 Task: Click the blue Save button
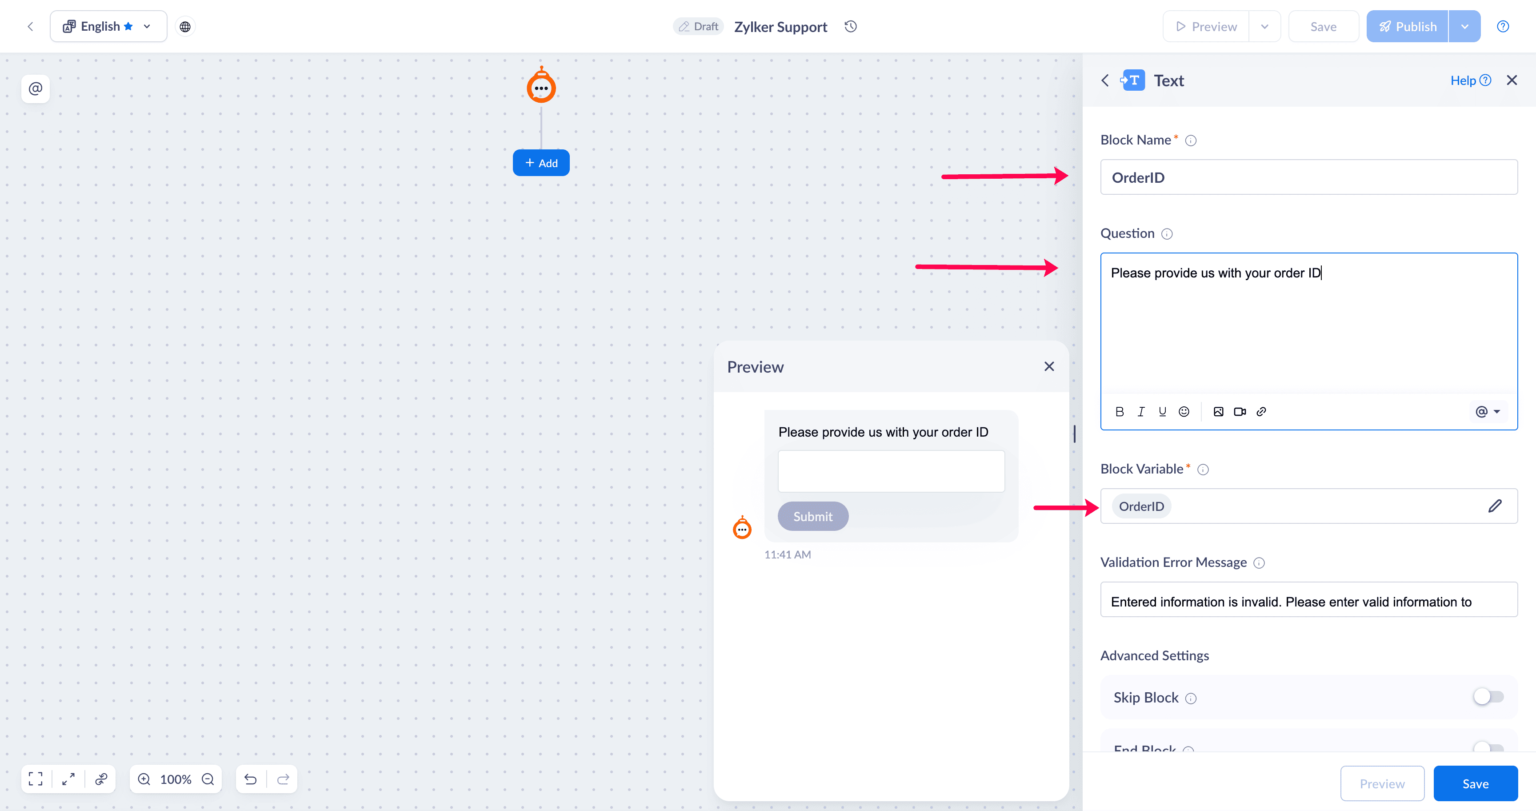(x=1475, y=783)
